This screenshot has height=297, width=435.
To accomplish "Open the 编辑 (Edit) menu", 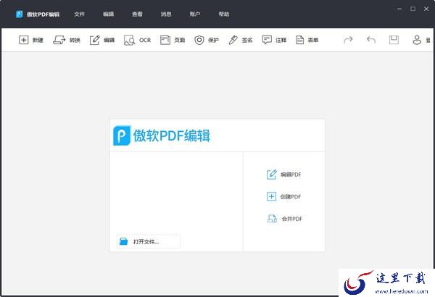I will (108, 14).
